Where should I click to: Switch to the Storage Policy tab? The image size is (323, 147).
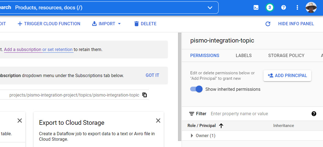pyautogui.click(x=286, y=56)
